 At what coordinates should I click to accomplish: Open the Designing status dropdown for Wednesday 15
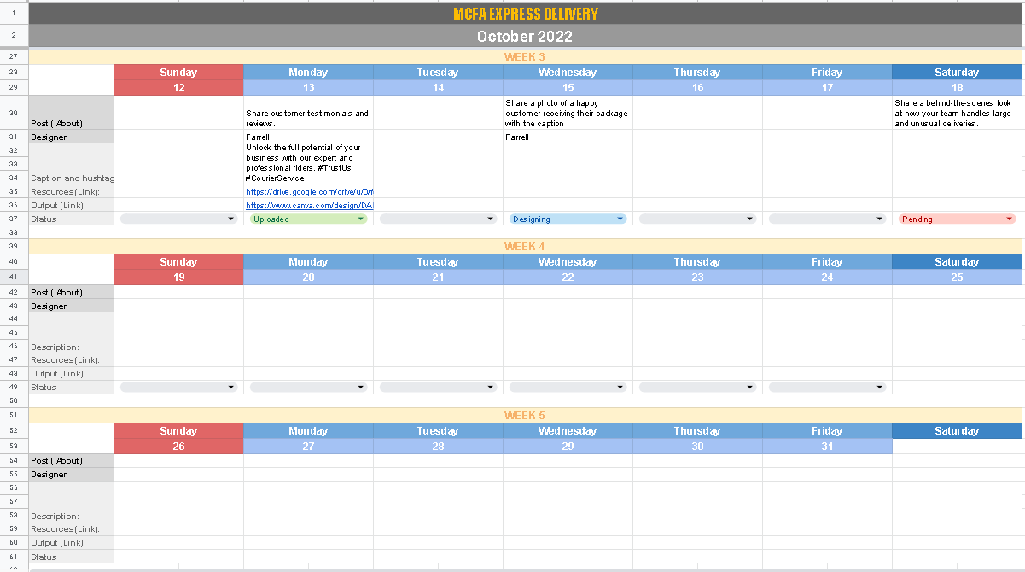pyautogui.click(x=568, y=219)
